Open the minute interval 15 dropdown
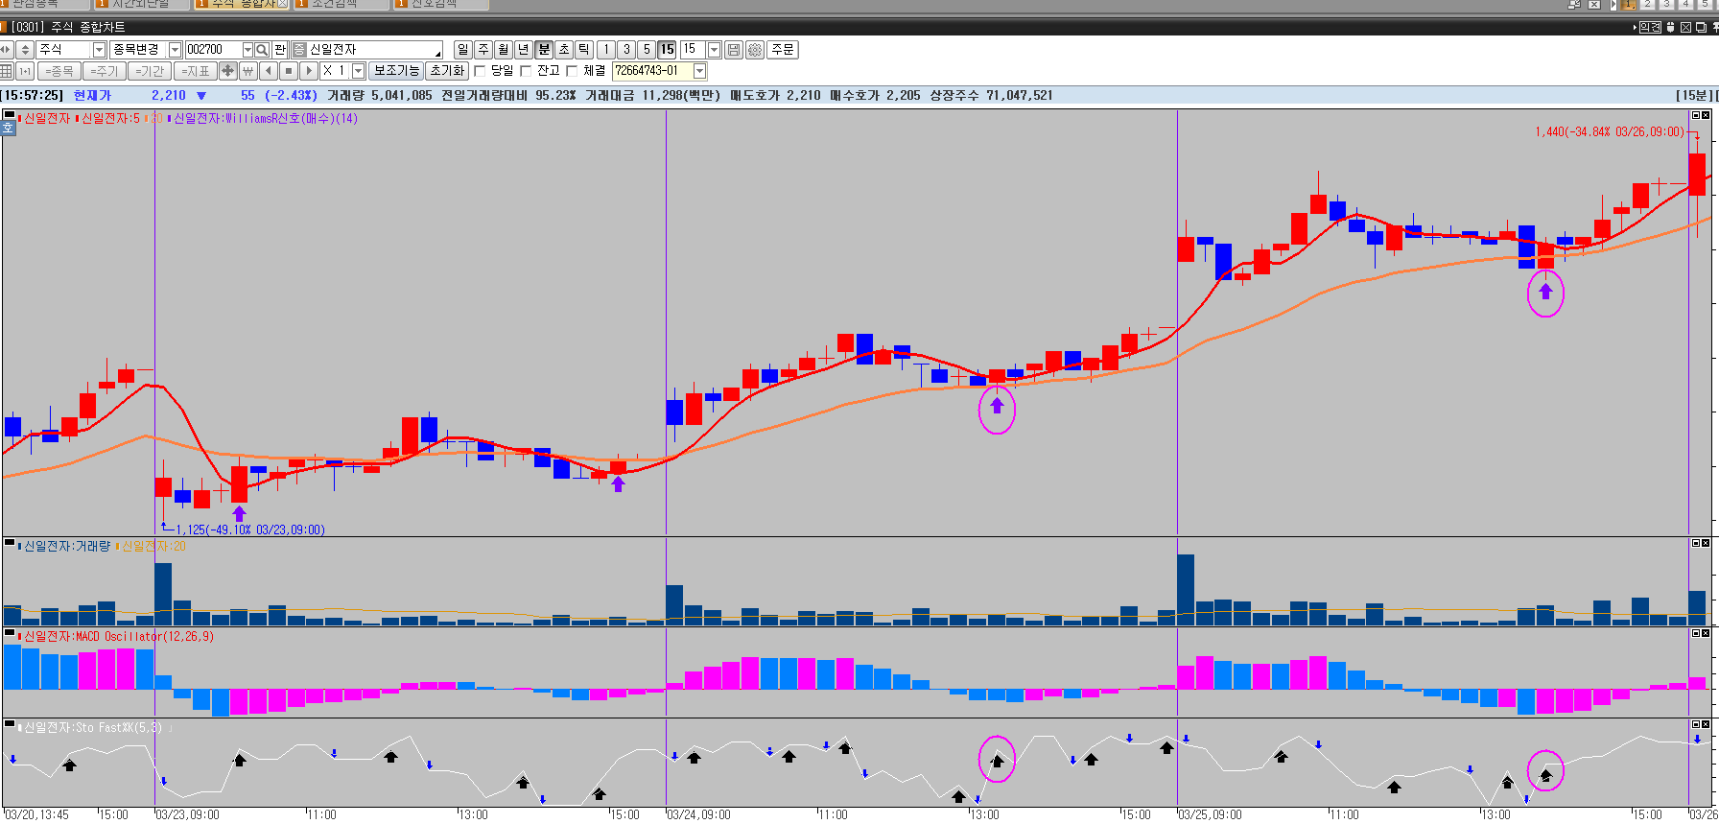 [714, 50]
